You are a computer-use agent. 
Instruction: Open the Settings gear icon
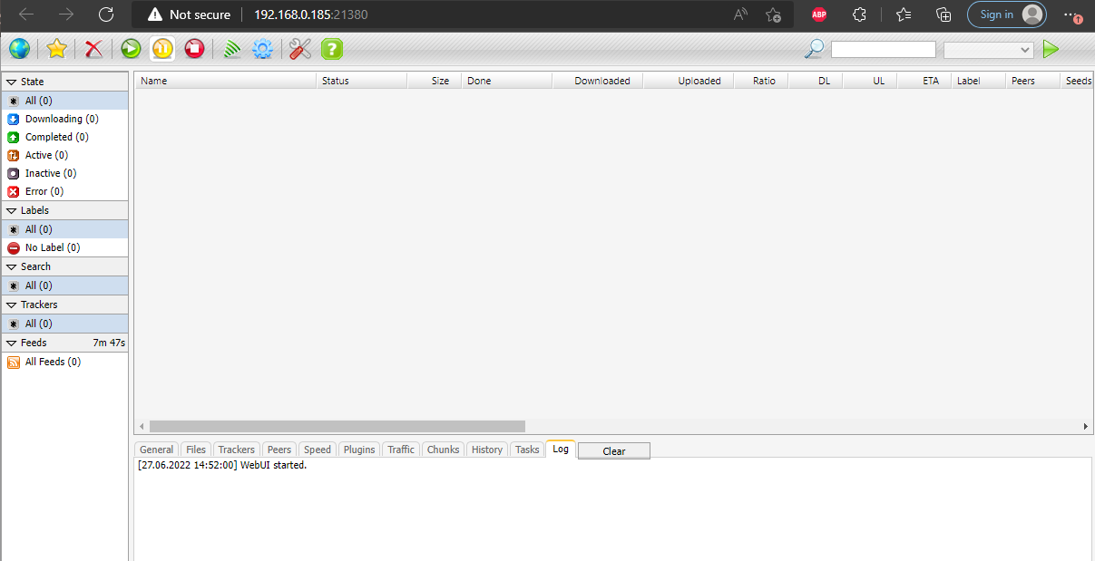pyautogui.click(x=263, y=49)
